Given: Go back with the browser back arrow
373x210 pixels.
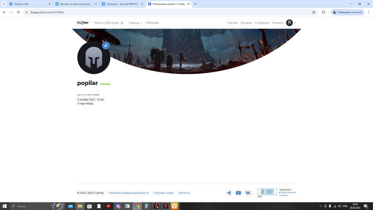Looking at the screenshot, I should [4, 12].
